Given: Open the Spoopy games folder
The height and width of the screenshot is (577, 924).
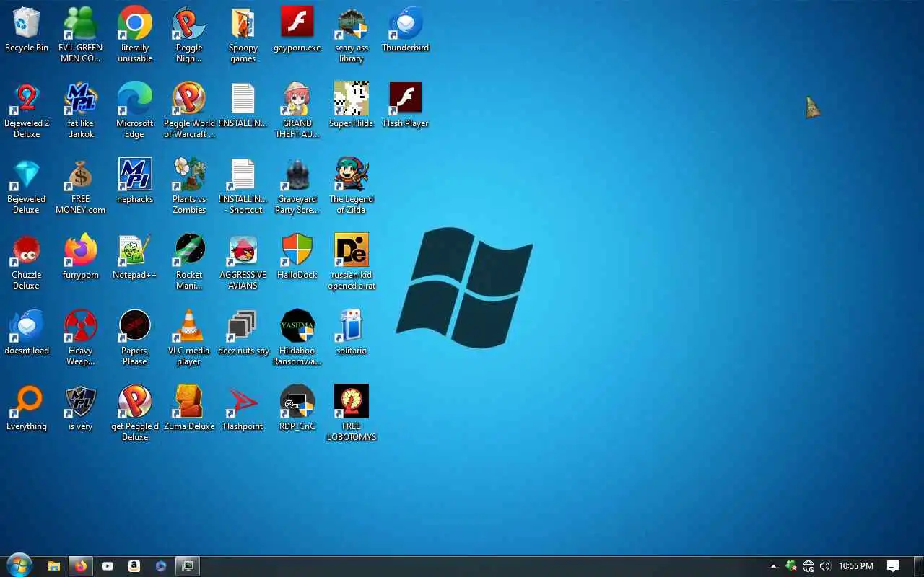Looking at the screenshot, I should coord(243,35).
